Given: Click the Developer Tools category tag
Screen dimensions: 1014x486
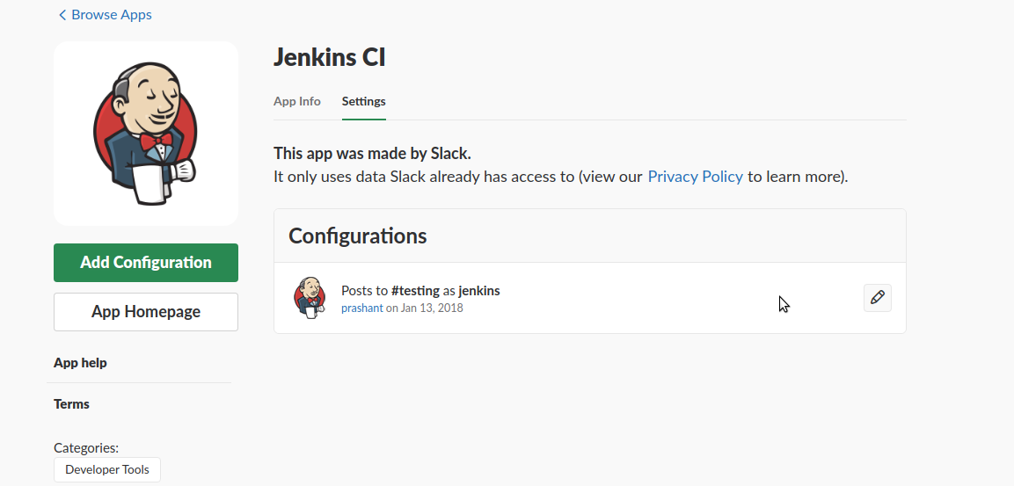Looking at the screenshot, I should point(107,470).
